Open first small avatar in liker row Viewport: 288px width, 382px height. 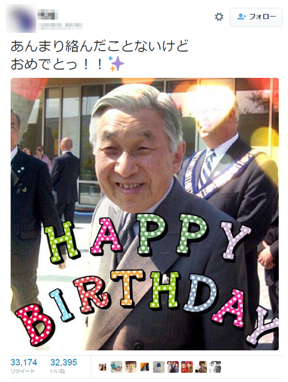[103, 367]
